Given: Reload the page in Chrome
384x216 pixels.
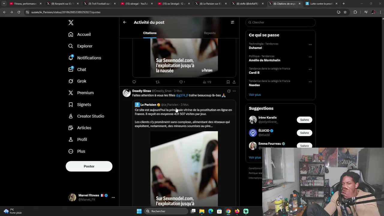Looking at the screenshot, I should 19,12.
